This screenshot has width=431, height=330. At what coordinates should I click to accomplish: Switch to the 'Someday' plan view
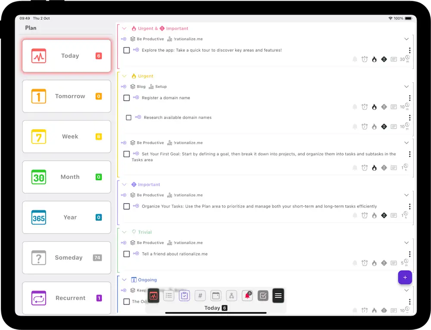[67, 258]
